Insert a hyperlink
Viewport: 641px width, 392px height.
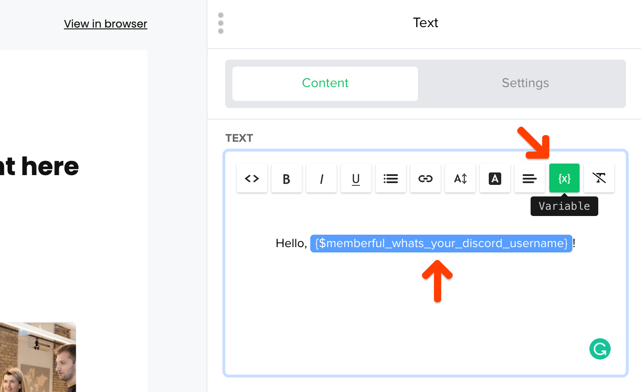click(x=426, y=178)
